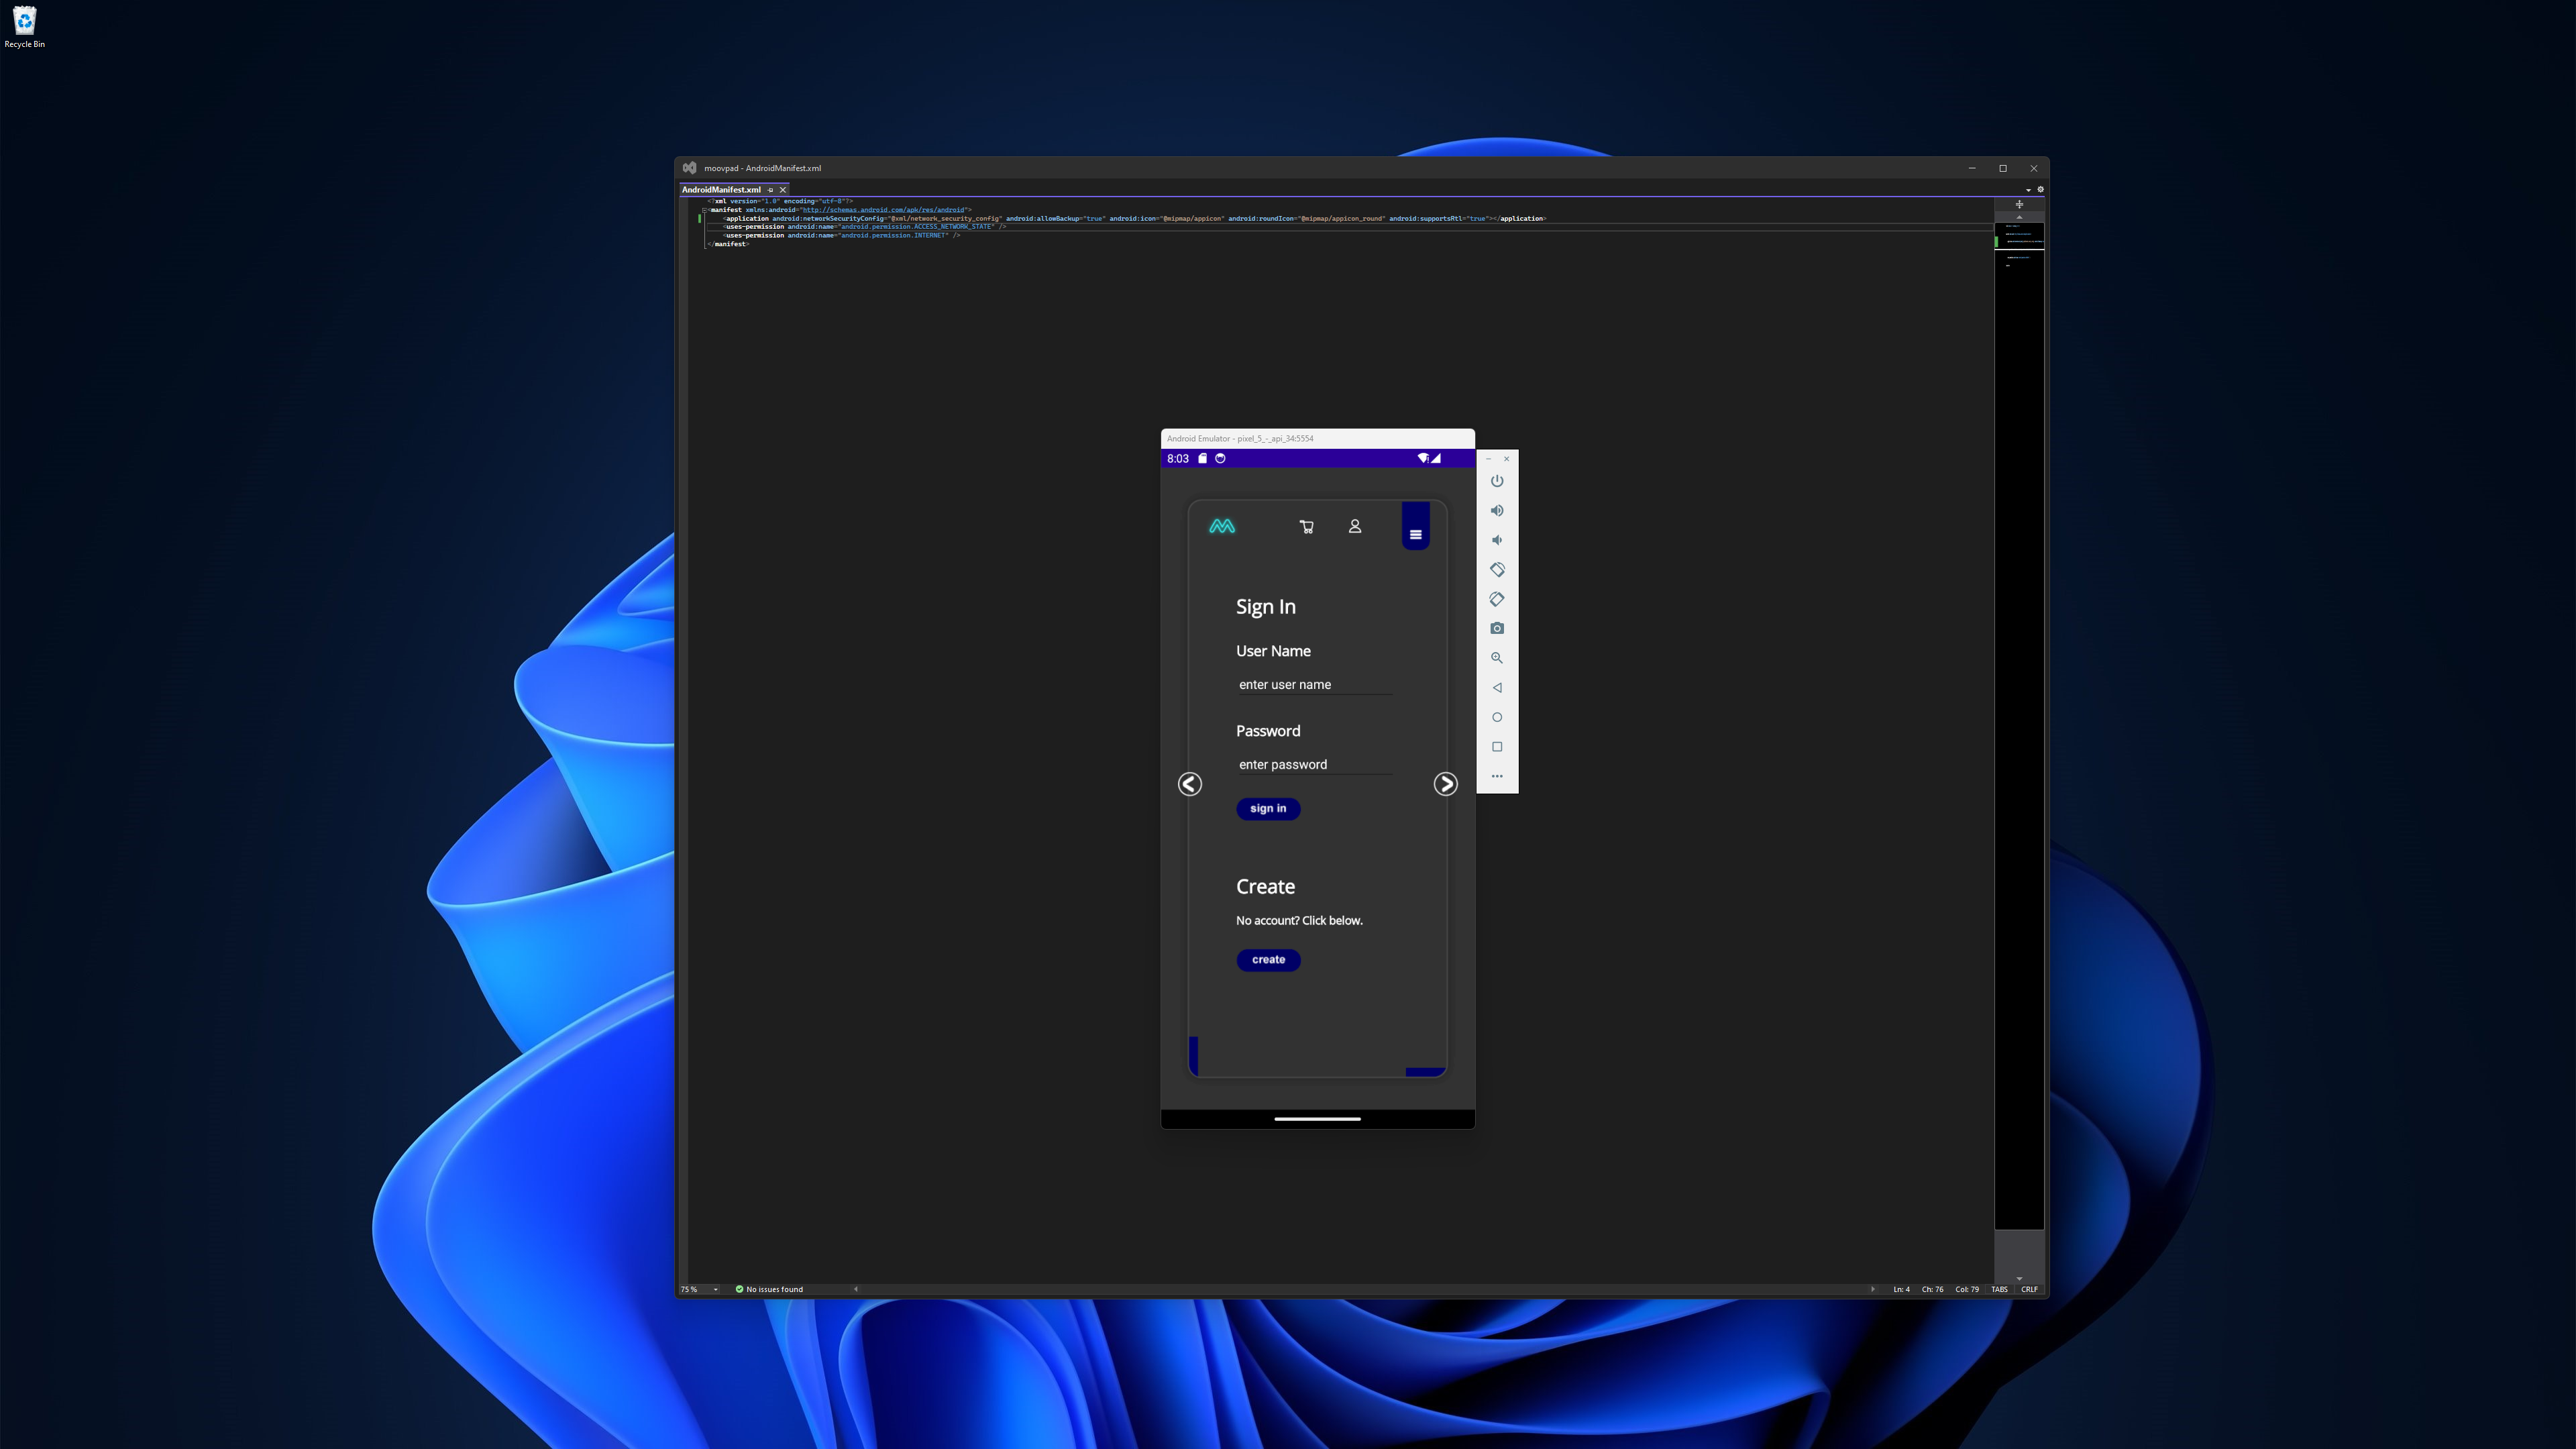Go to previous page with left arrow
The height and width of the screenshot is (1449, 2576).
click(x=1190, y=784)
